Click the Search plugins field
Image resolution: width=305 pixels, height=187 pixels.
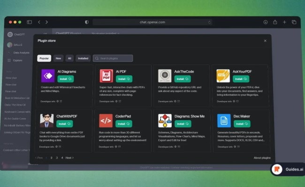[x=113, y=58]
